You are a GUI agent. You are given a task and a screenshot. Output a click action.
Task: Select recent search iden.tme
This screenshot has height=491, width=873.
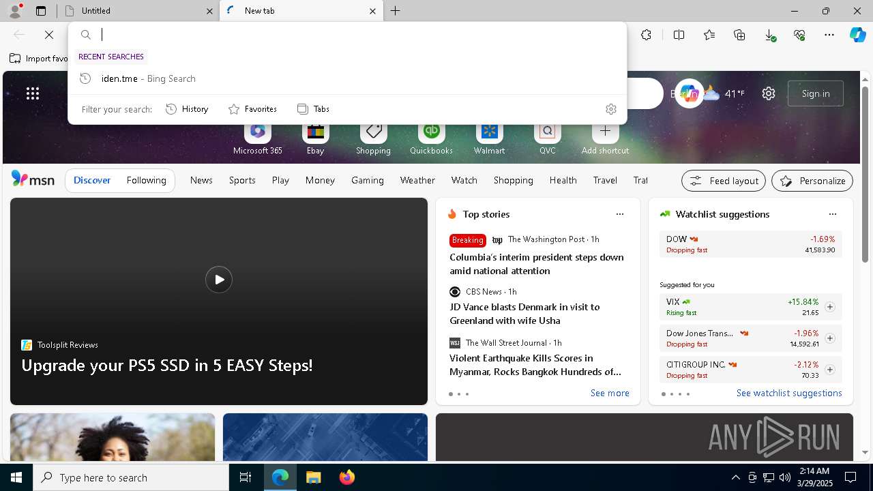347,78
